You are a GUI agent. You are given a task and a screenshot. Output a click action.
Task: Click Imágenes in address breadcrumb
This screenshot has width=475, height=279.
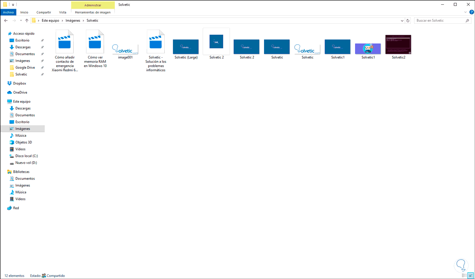pos(73,20)
